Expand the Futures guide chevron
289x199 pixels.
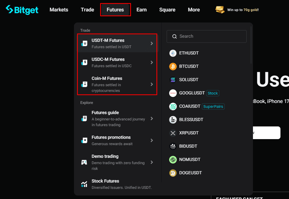(x=152, y=119)
